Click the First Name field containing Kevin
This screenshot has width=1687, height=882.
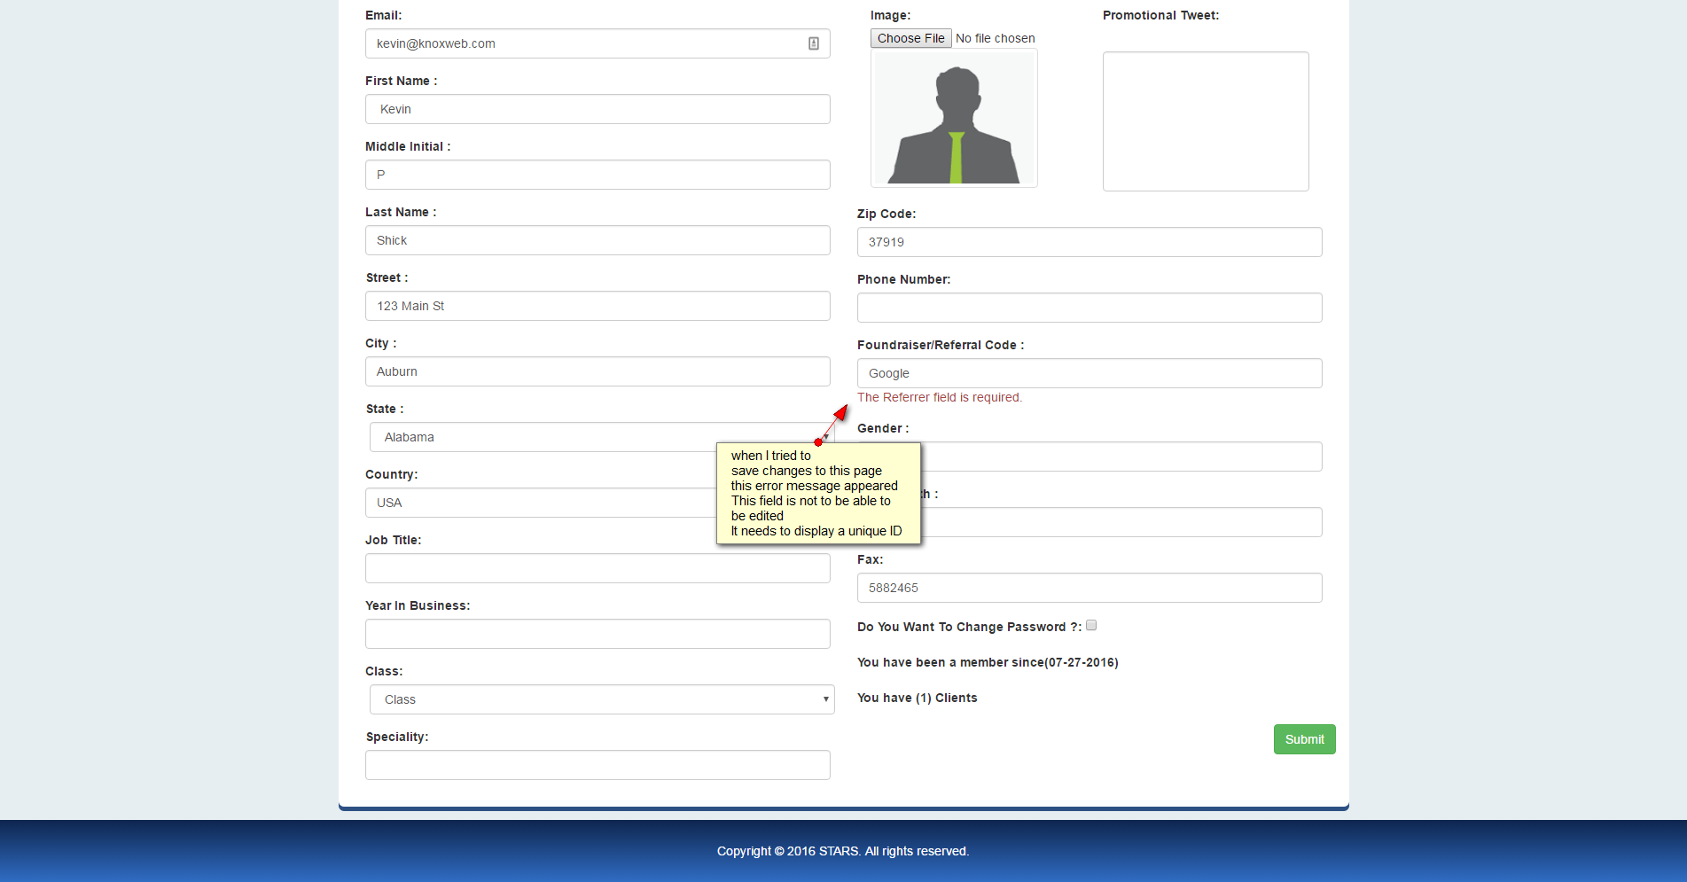[597, 109]
